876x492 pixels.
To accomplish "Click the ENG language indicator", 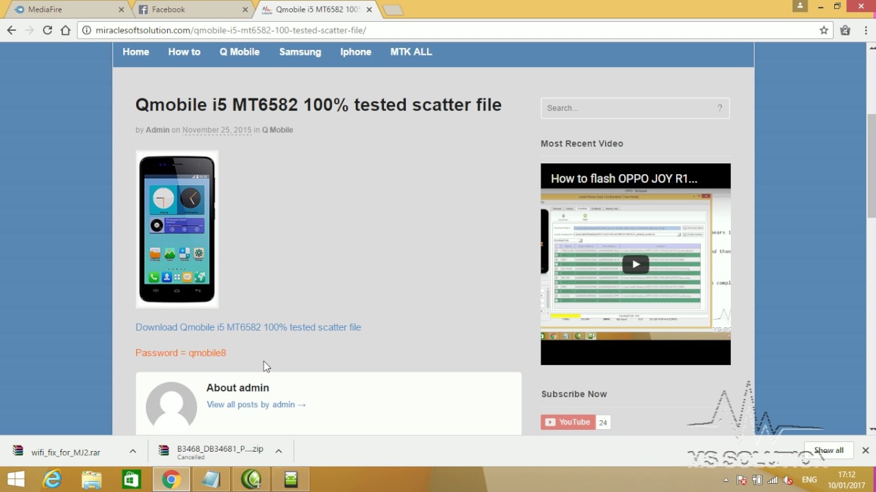I will coord(810,480).
